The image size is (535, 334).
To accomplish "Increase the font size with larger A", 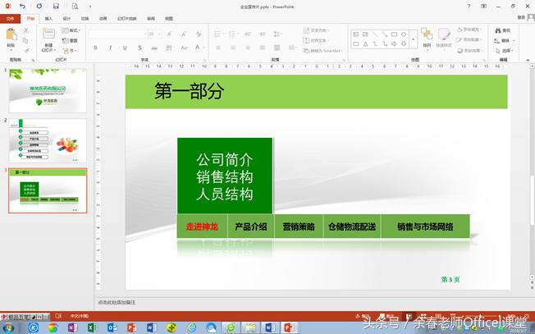I will pyautogui.click(x=169, y=34).
